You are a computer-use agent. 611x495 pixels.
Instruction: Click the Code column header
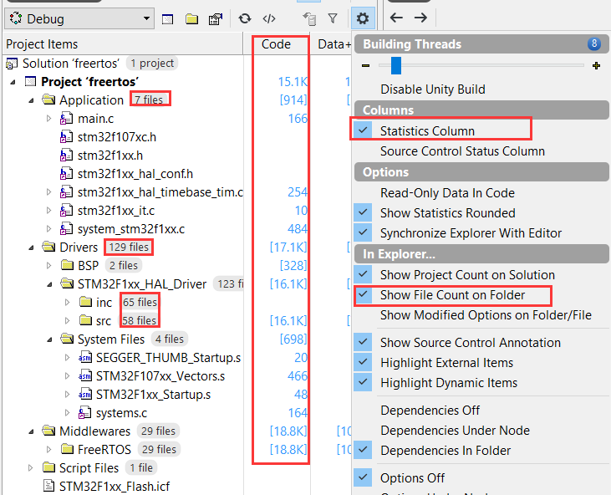(x=276, y=44)
